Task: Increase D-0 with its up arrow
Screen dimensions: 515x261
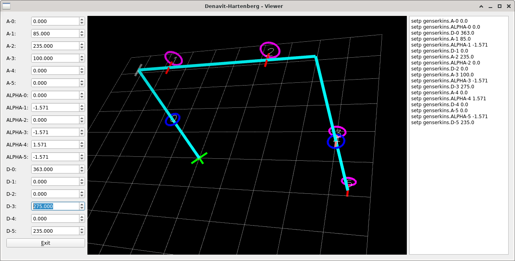Action: pyautogui.click(x=82, y=167)
